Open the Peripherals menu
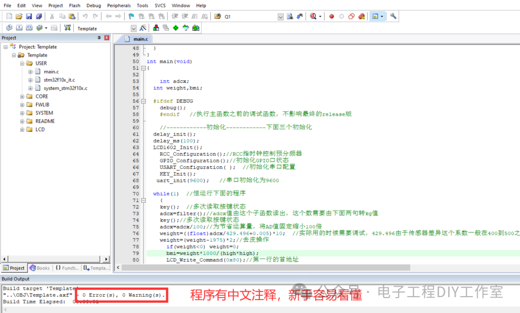The width and height of the screenshot is (520, 313). [119, 5]
